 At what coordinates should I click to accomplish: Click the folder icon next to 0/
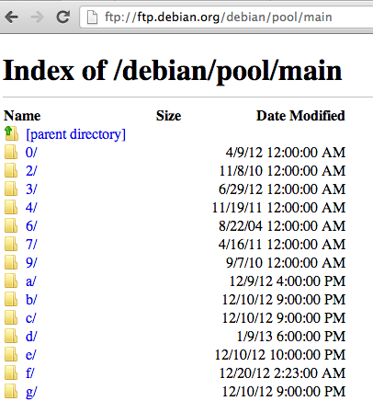click(x=11, y=153)
